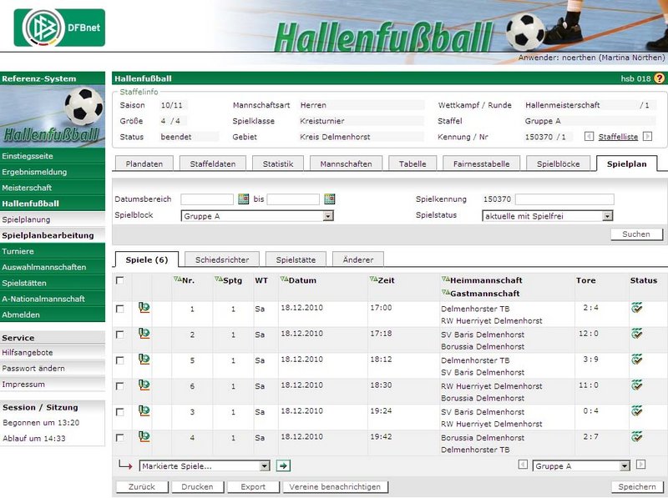Open the help question mark icon

[659, 78]
